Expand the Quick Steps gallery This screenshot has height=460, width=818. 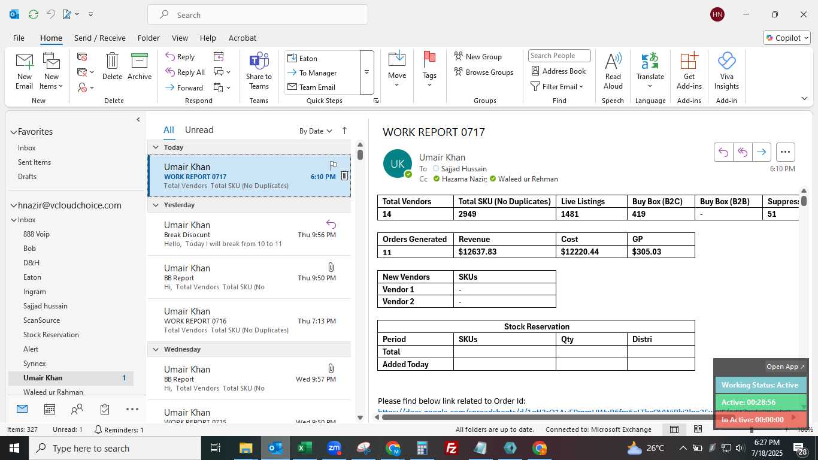tap(366, 72)
